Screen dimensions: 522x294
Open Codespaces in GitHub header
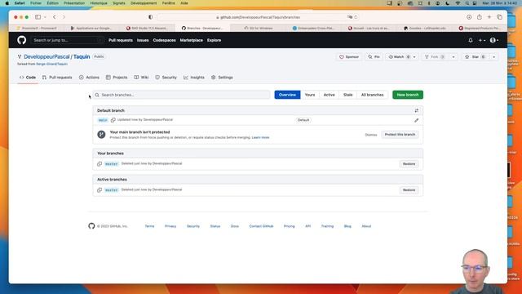pos(165,40)
